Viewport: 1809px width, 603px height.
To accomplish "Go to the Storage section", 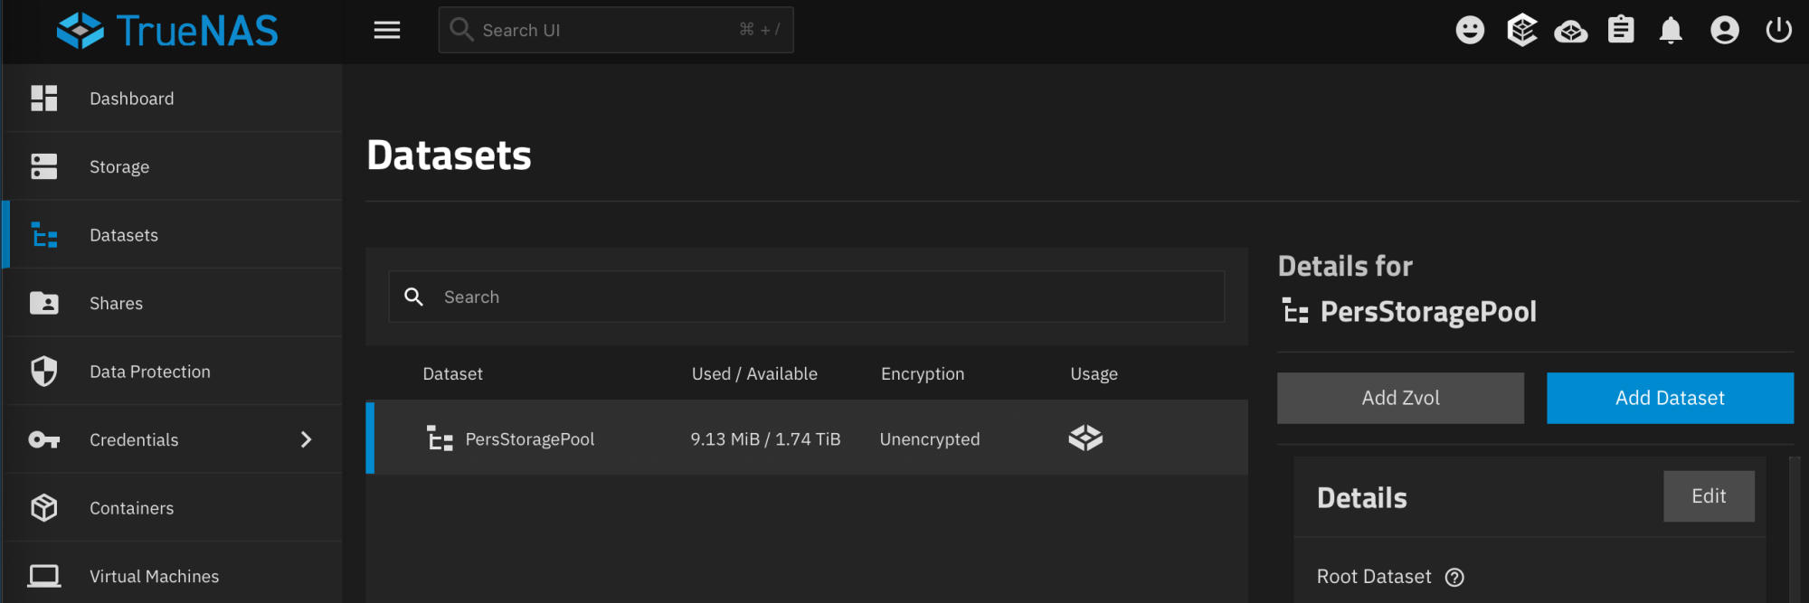I will click(x=119, y=166).
